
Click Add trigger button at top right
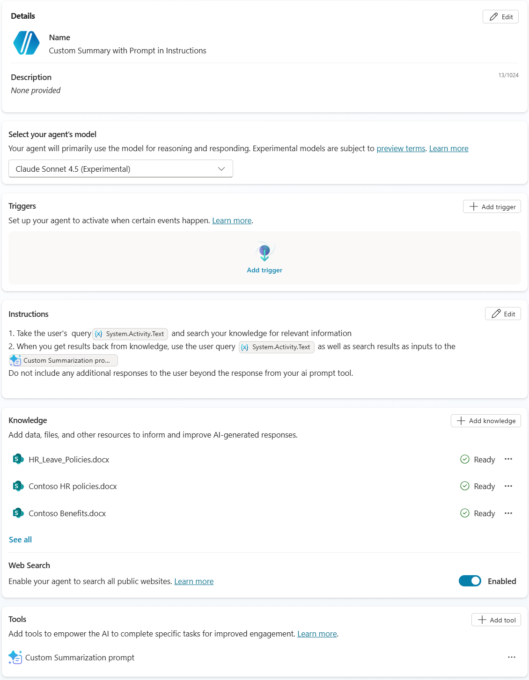pos(492,207)
